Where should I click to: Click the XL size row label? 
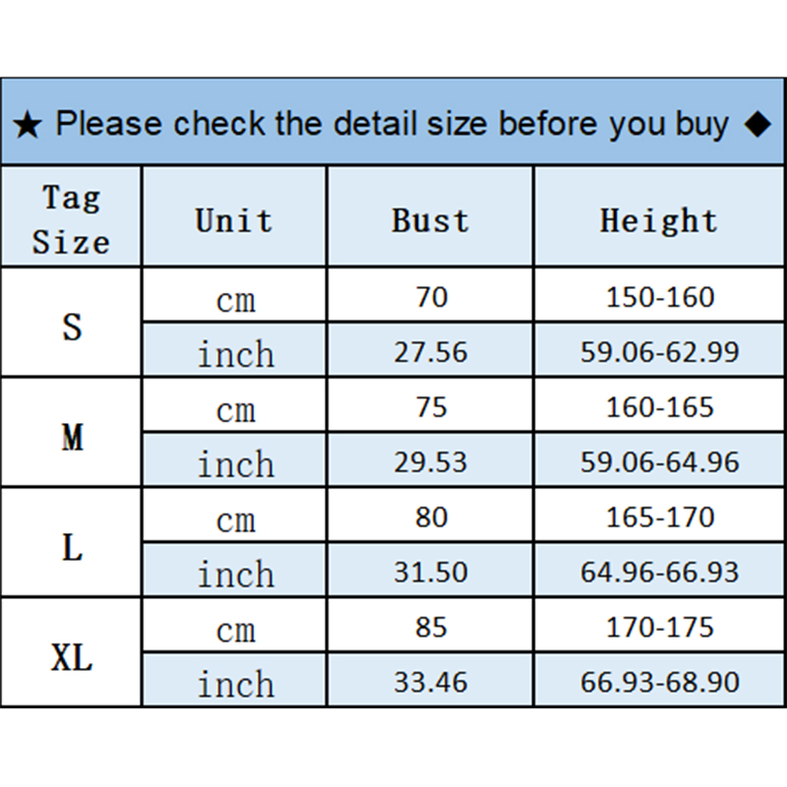pos(72,656)
